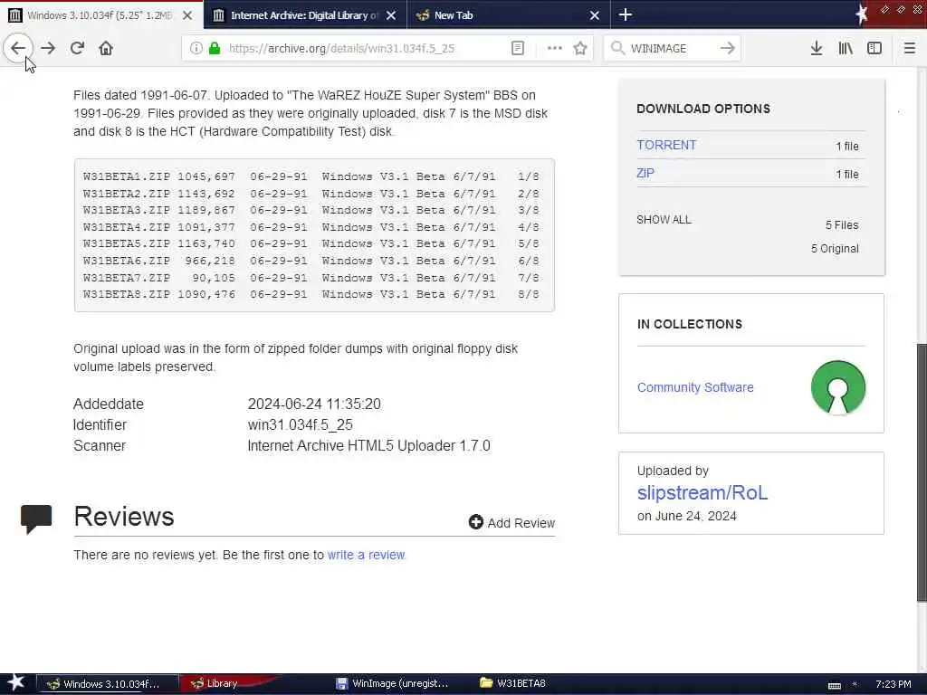The height and width of the screenshot is (695, 927).
Task: Switch to W31BETA8 folder taskbar window
Action: click(x=513, y=684)
